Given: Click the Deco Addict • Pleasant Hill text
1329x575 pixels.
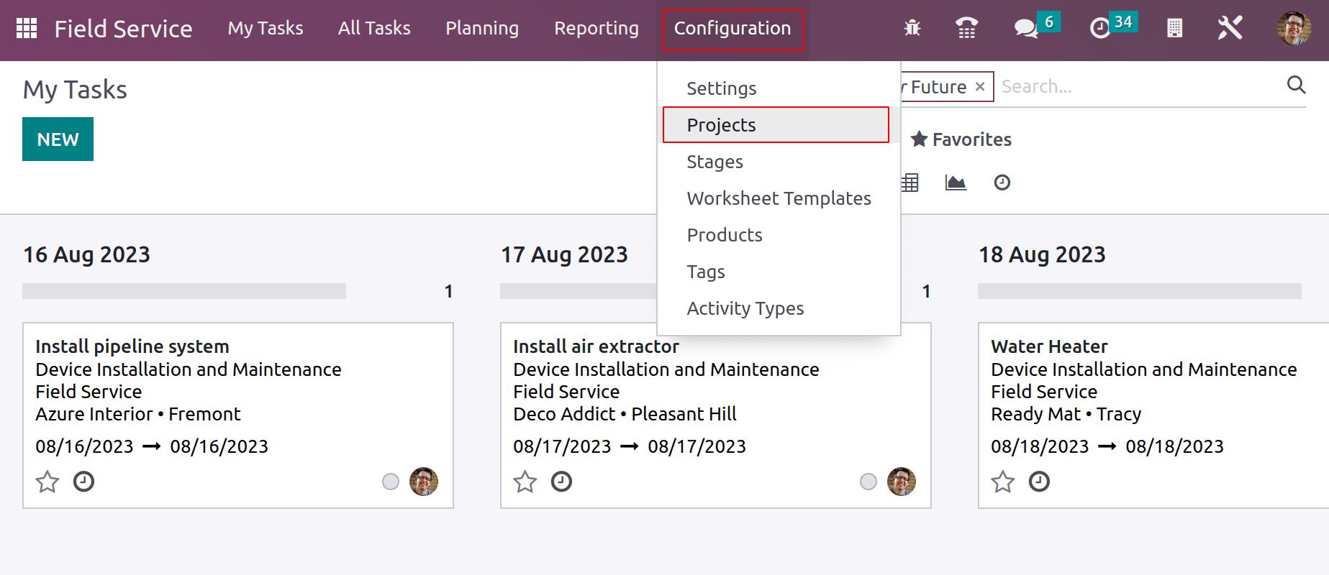Looking at the screenshot, I should point(625,414).
